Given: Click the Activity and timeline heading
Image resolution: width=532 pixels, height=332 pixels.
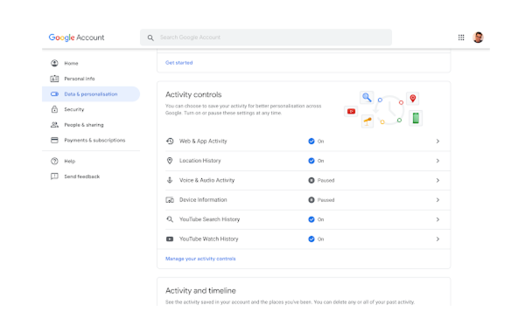Looking at the screenshot, I should 201,290.
